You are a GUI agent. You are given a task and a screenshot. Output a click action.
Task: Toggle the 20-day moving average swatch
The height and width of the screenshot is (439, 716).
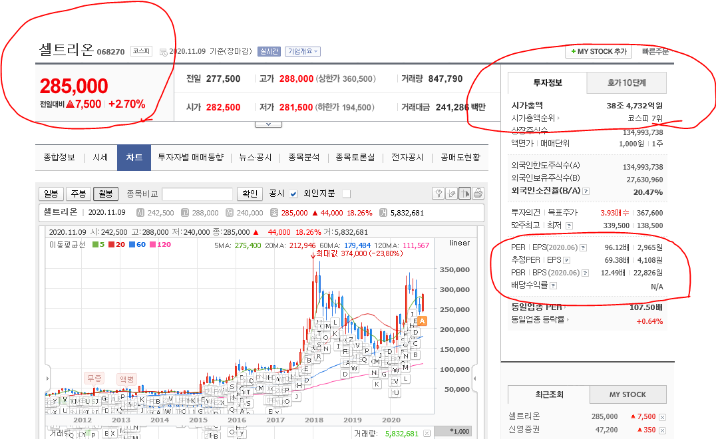[x=111, y=245]
